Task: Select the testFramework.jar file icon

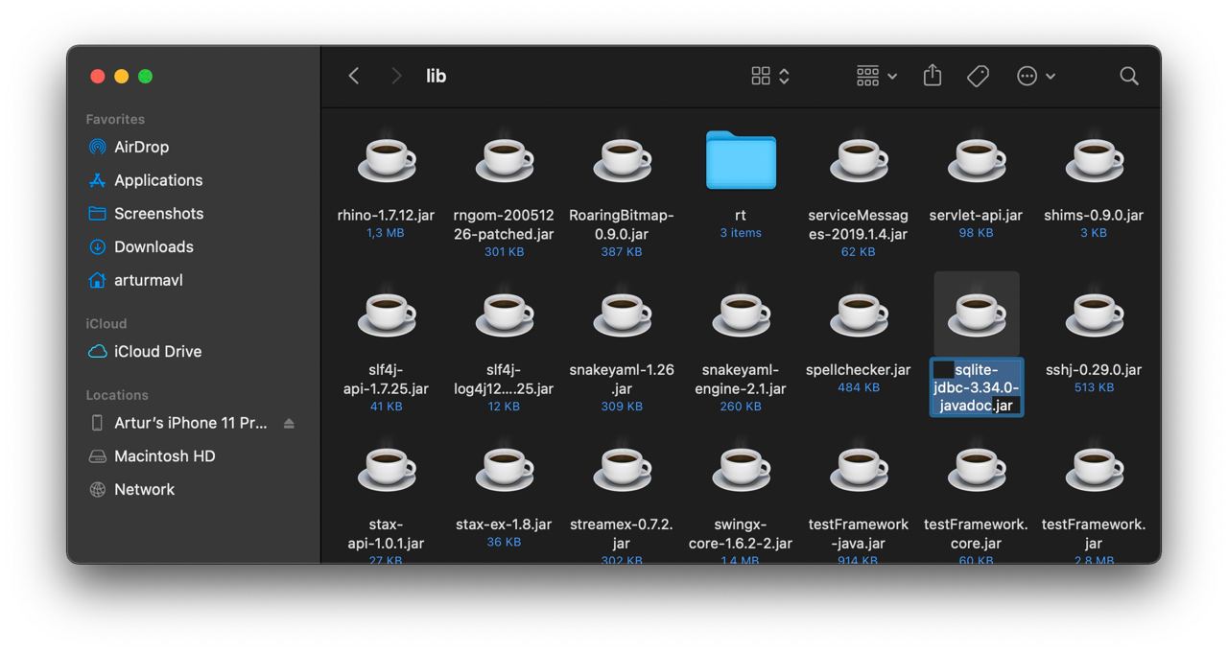Action: point(1095,469)
